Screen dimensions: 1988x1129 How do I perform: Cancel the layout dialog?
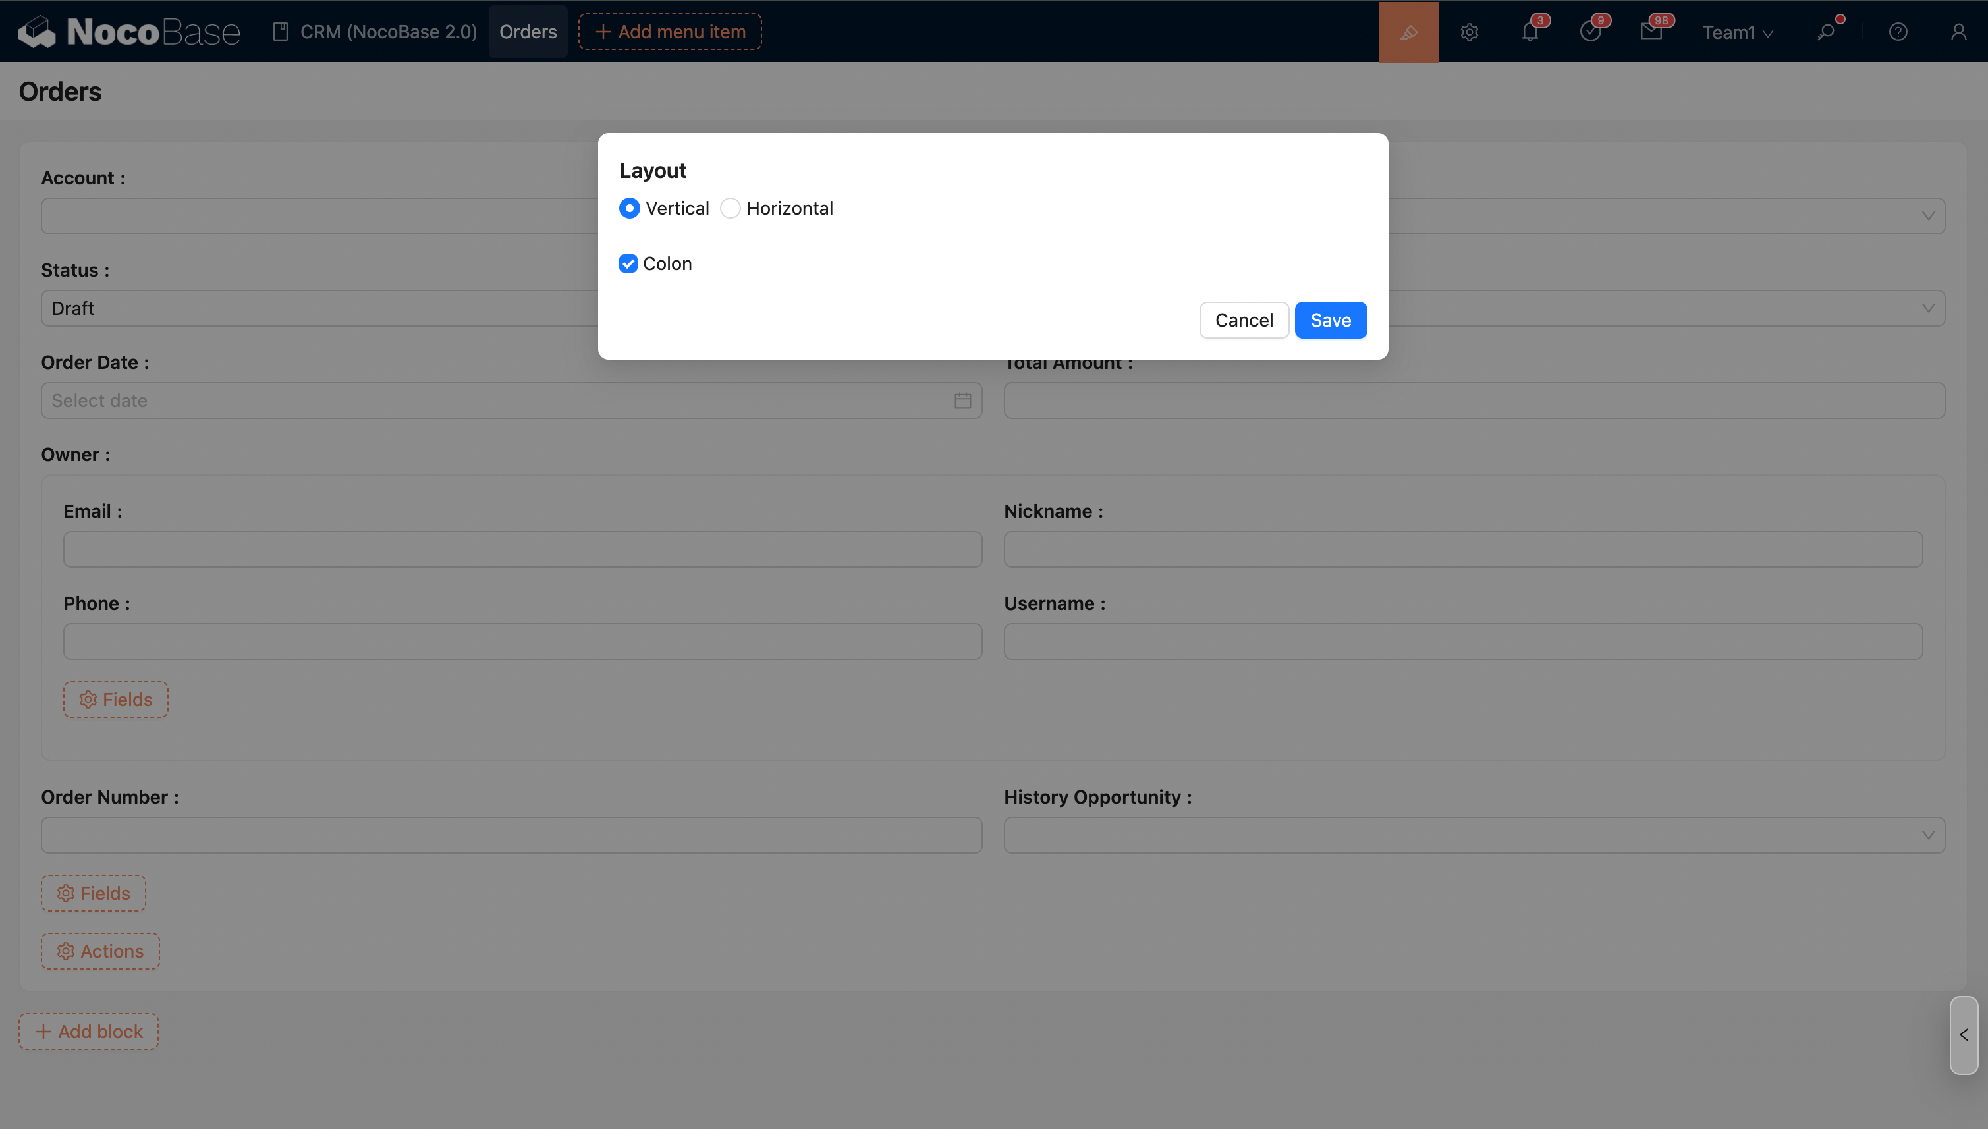[1243, 320]
